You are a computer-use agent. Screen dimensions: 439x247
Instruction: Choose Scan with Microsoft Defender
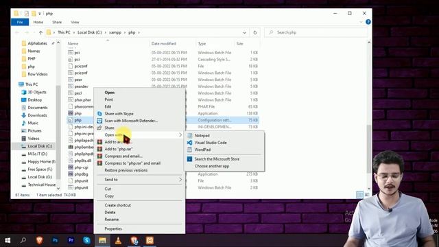131,121
